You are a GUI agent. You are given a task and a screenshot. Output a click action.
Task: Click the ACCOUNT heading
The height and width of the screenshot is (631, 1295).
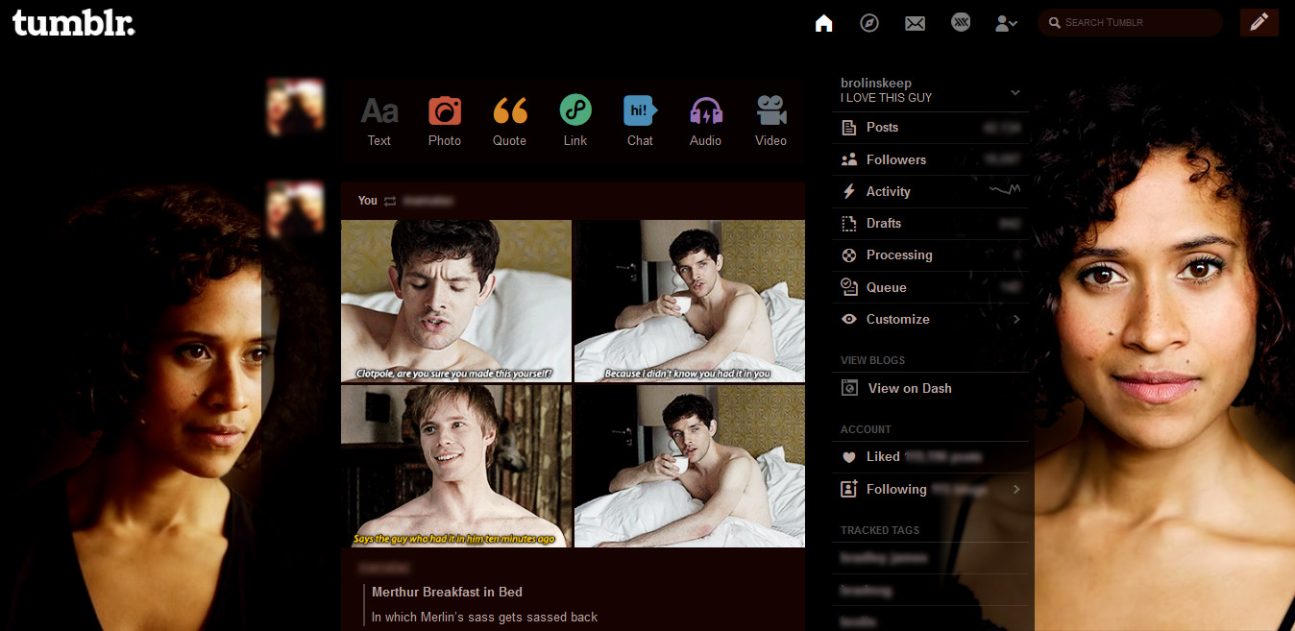tap(866, 429)
